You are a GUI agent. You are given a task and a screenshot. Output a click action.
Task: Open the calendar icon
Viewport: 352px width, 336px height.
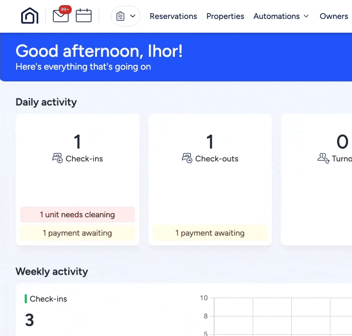84,15
